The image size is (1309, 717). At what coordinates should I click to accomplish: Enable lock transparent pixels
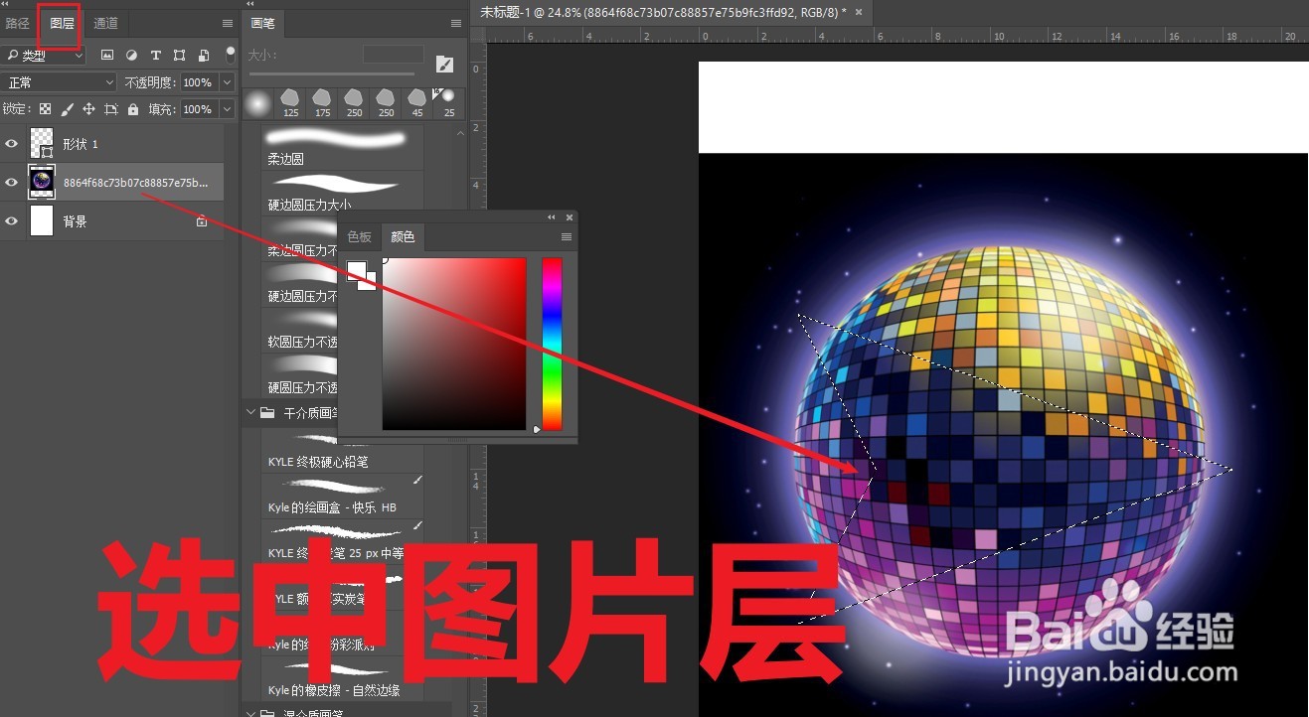click(46, 108)
